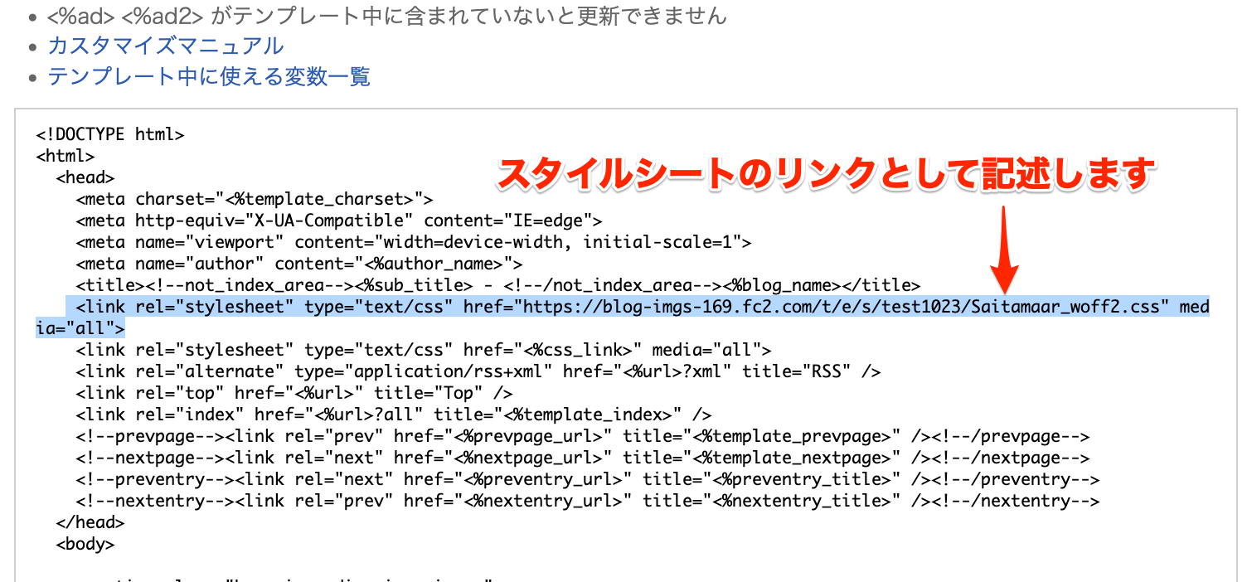1252x582 pixels.
Task: Click the opening <body> tag line
Action: (x=85, y=544)
